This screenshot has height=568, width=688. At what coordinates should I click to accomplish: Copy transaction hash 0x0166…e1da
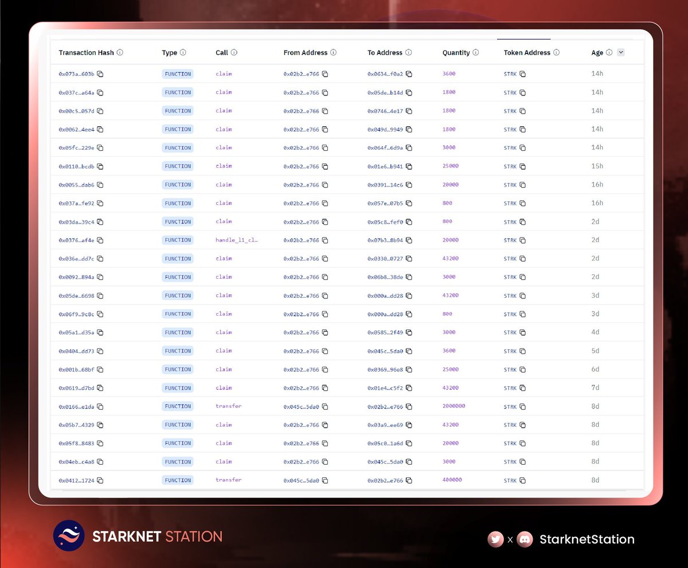pyautogui.click(x=100, y=407)
